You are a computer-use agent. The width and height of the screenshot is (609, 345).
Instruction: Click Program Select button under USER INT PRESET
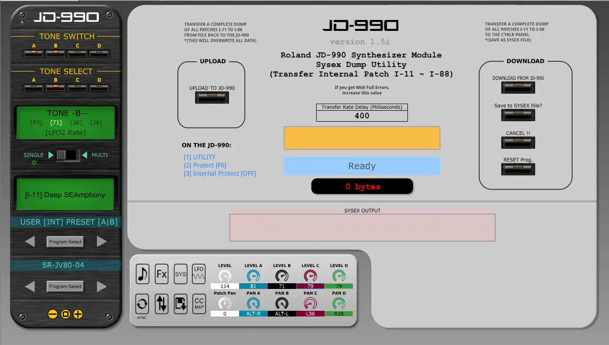(x=66, y=241)
